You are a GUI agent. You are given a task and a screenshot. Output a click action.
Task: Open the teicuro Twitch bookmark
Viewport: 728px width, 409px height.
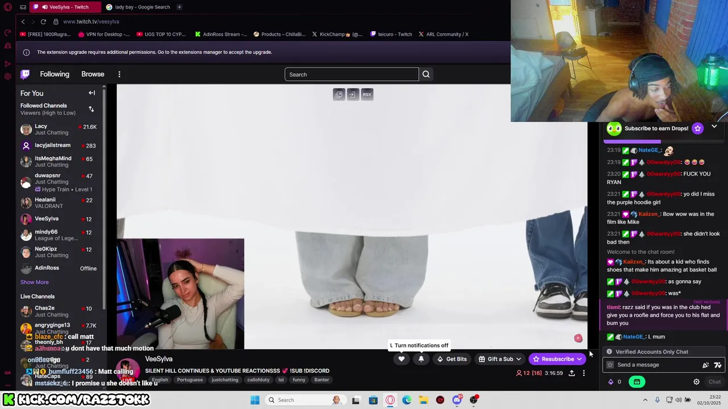click(x=391, y=34)
